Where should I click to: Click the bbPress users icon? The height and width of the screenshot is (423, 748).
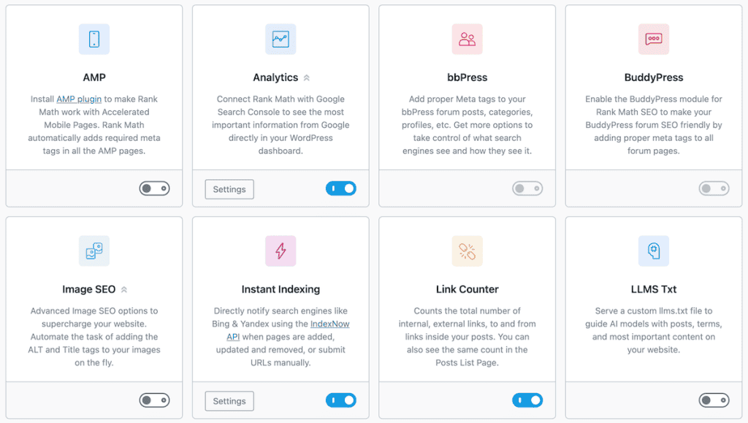coord(467,39)
